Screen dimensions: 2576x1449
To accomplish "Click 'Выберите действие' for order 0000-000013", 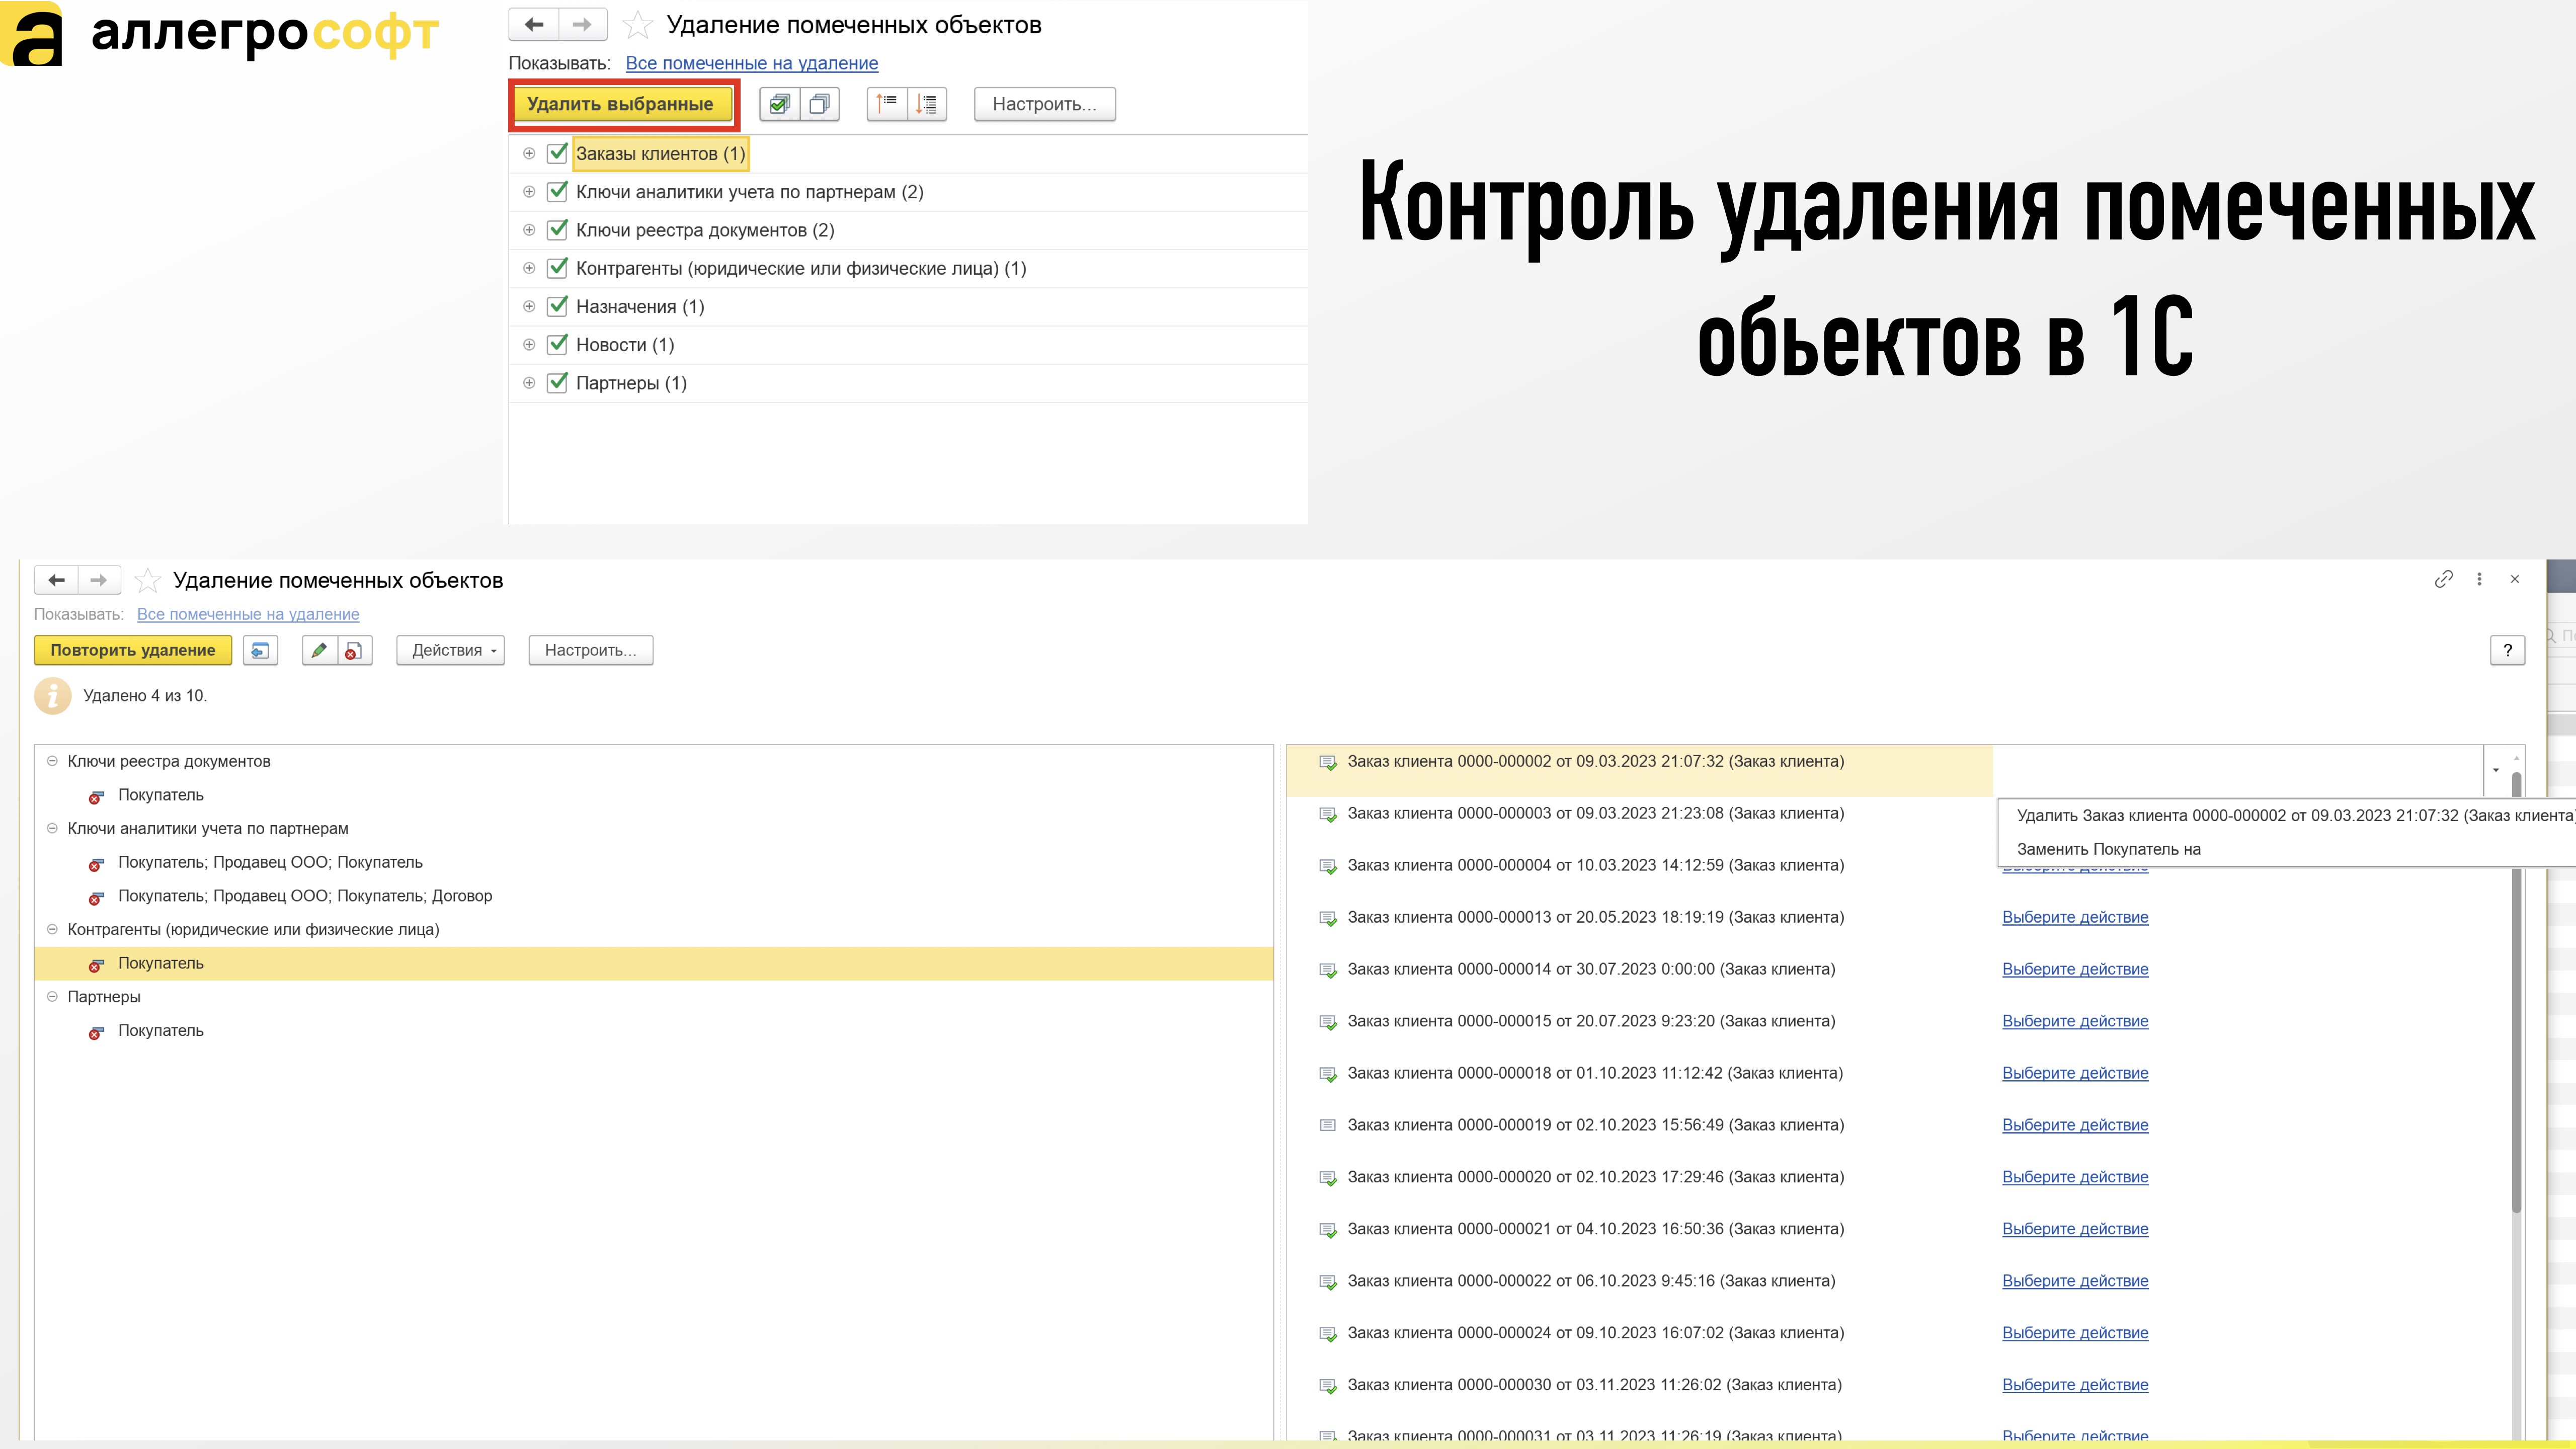I will point(2075,917).
